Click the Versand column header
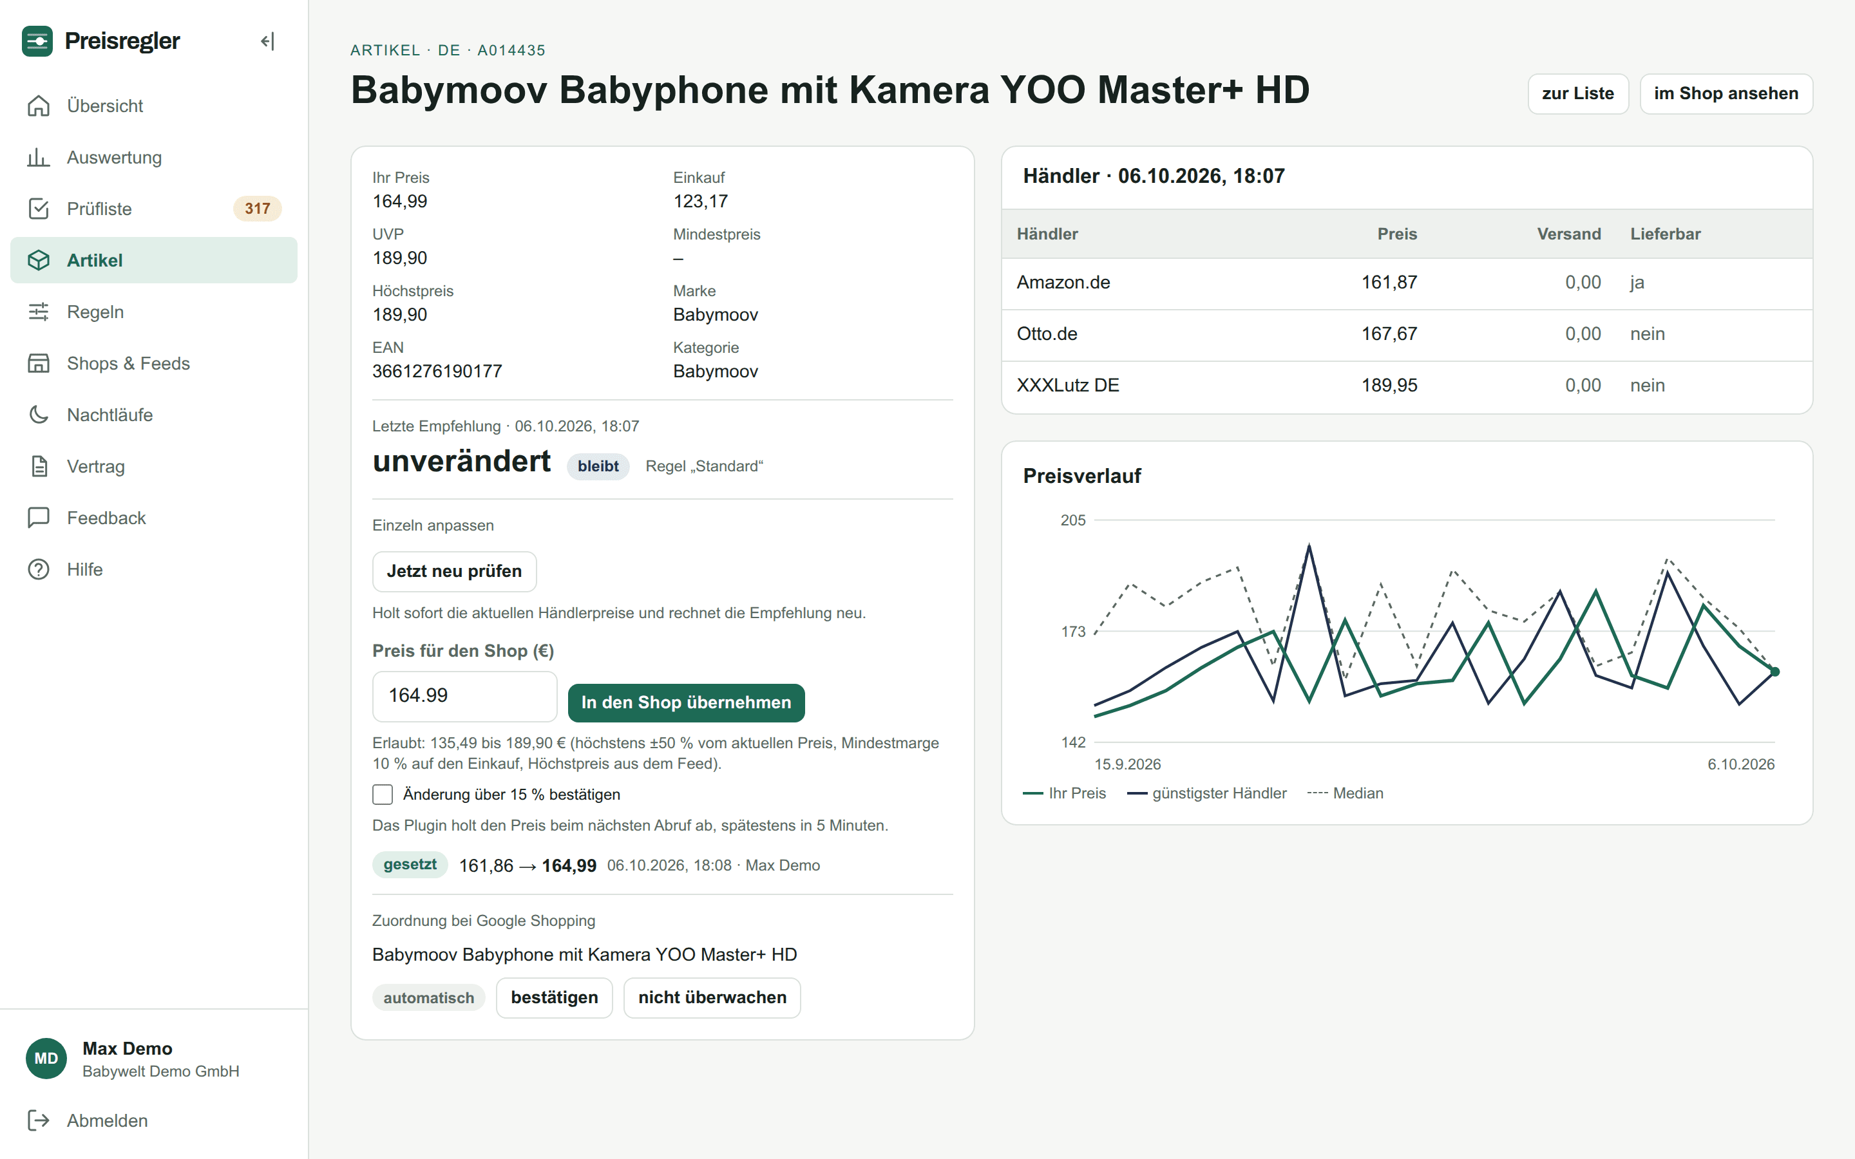This screenshot has width=1855, height=1159. pos(1568,234)
